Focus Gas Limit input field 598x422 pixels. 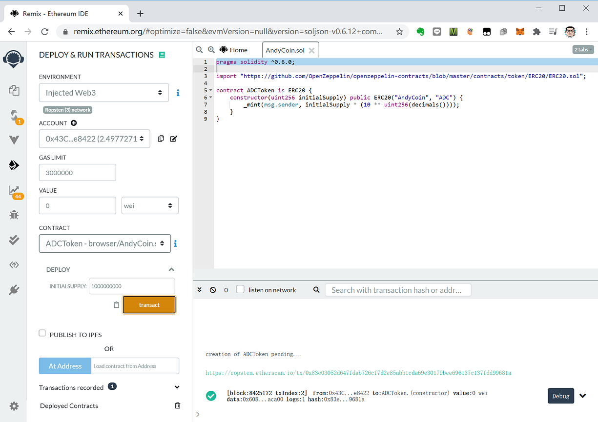click(x=78, y=173)
